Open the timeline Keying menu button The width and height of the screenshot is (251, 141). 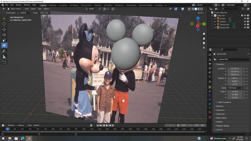pyautogui.click(x=22, y=125)
